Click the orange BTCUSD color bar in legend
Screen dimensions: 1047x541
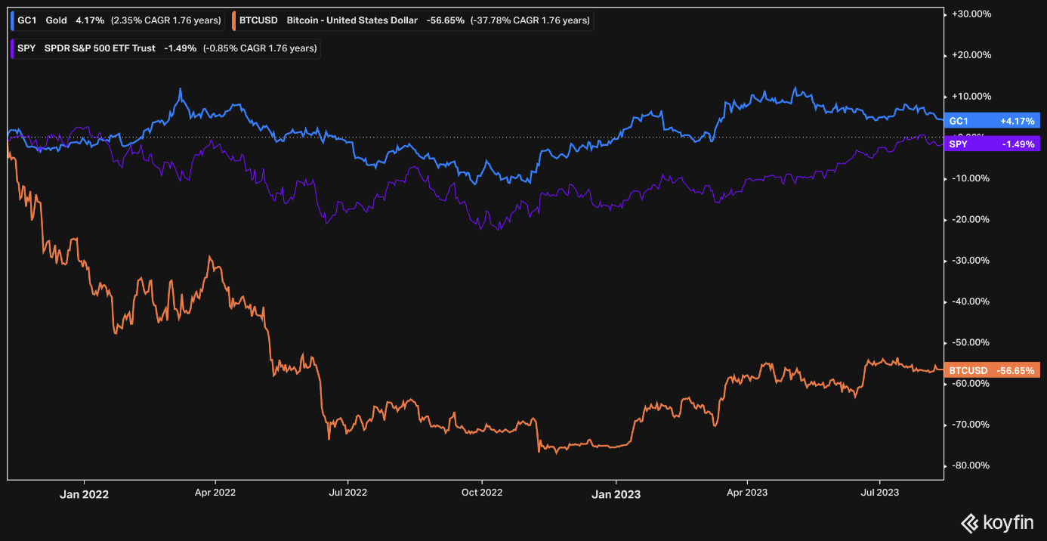pos(233,20)
